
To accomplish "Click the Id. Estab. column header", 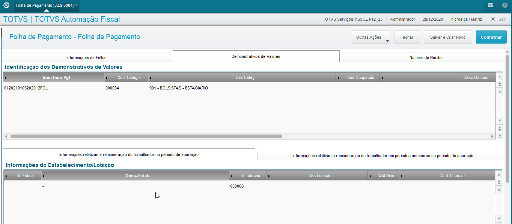I will tap(23, 176).
